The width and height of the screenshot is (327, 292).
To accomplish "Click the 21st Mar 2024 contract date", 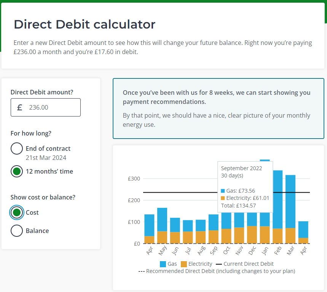I will click(x=46, y=158).
